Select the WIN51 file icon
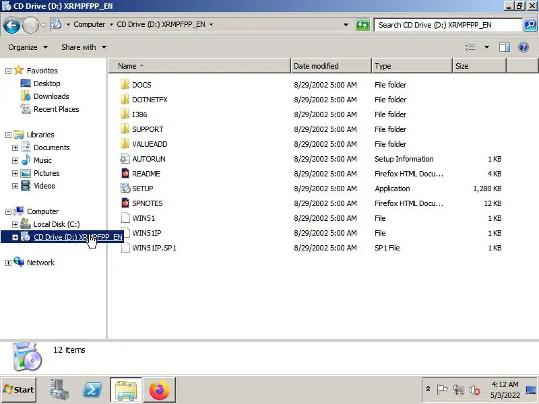The width and height of the screenshot is (539, 404). coord(125,217)
